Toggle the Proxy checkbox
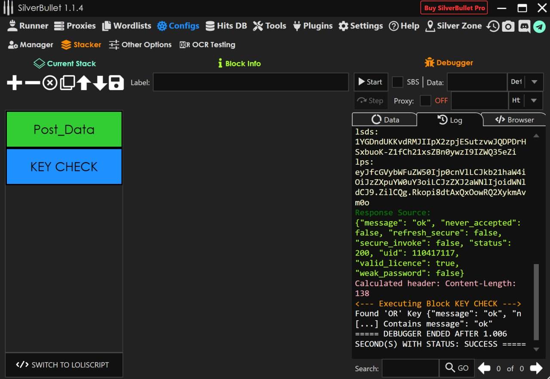550x379 pixels. pyautogui.click(x=425, y=101)
